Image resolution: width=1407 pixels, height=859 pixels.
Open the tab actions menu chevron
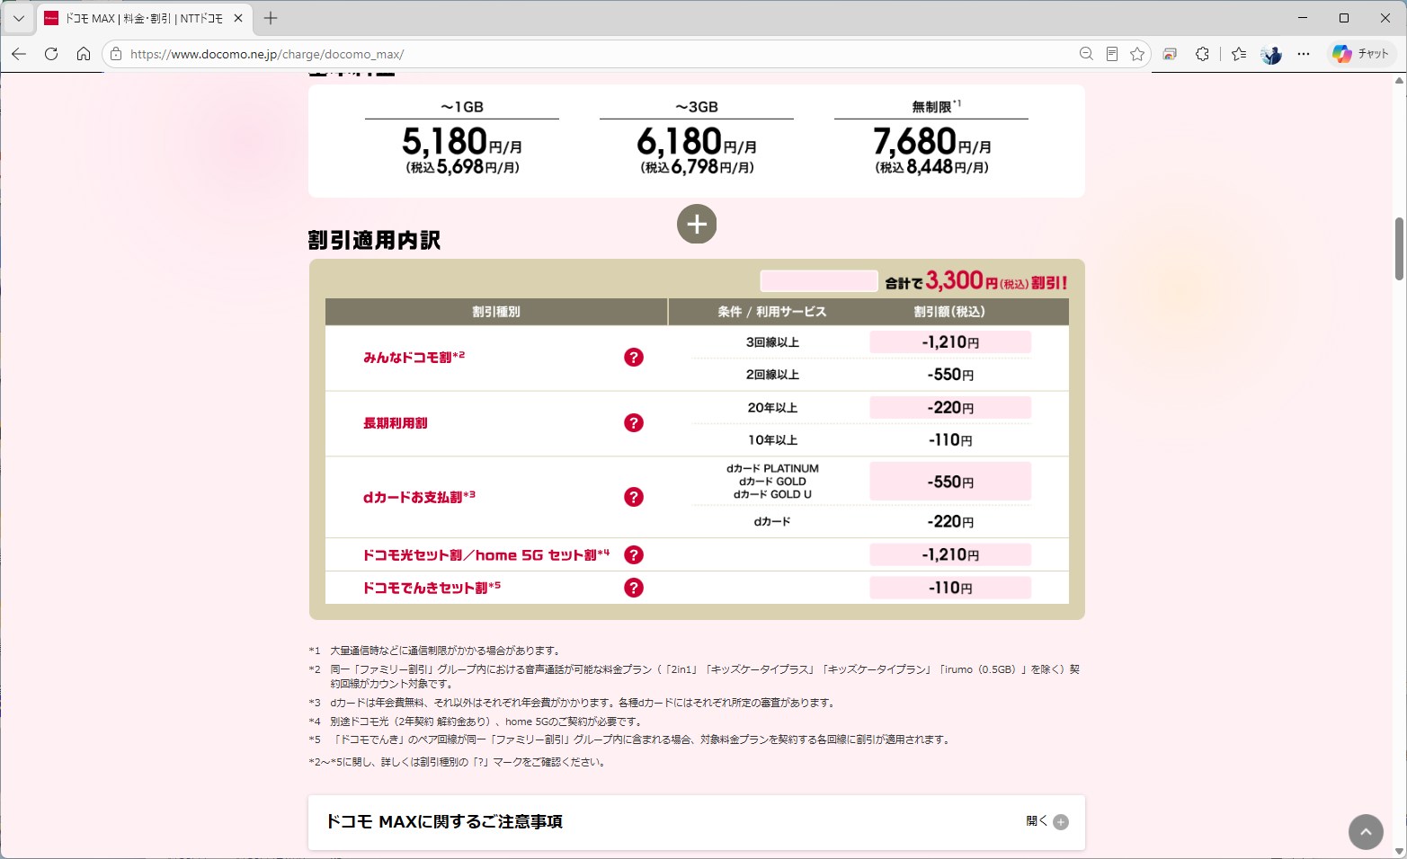pyautogui.click(x=18, y=18)
